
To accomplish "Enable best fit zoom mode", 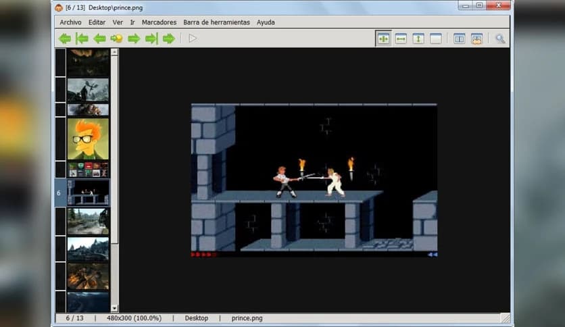I will coord(383,39).
